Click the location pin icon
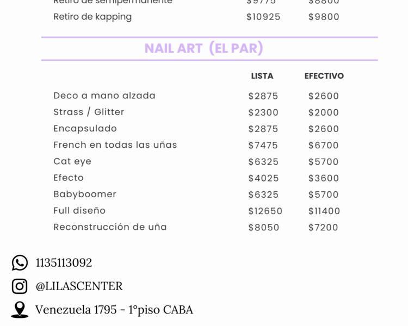This screenshot has height=326, width=408. click(x=20, y=309)
